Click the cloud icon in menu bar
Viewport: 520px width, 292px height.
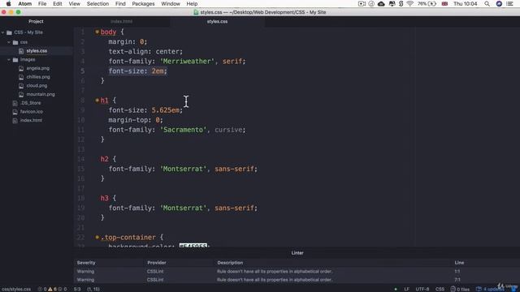tap(381, 3)
